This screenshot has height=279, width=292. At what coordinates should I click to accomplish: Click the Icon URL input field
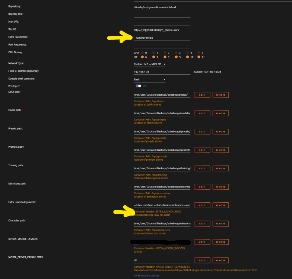[162, 23]
